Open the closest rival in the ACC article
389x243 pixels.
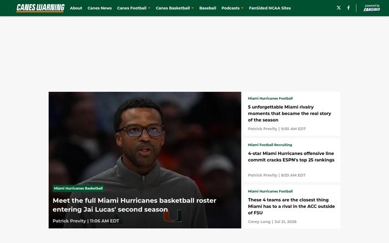point(291,206)
